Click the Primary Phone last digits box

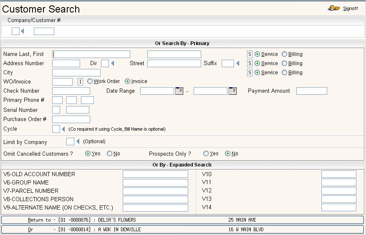(87, 100)
